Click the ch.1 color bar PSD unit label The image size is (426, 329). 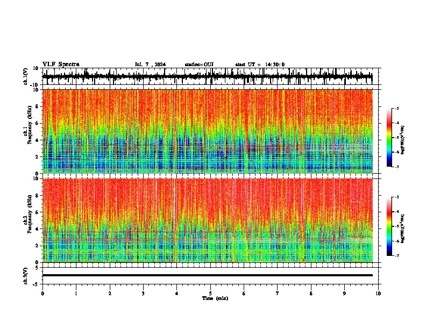(x=403, y=140)
